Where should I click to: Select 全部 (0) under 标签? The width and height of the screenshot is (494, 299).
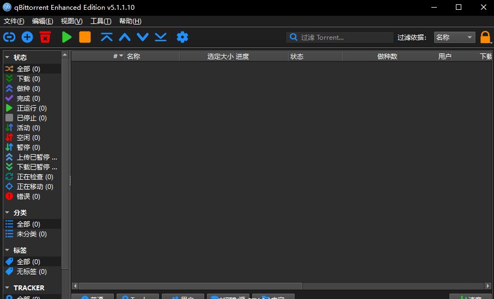[x=33, y=261]
